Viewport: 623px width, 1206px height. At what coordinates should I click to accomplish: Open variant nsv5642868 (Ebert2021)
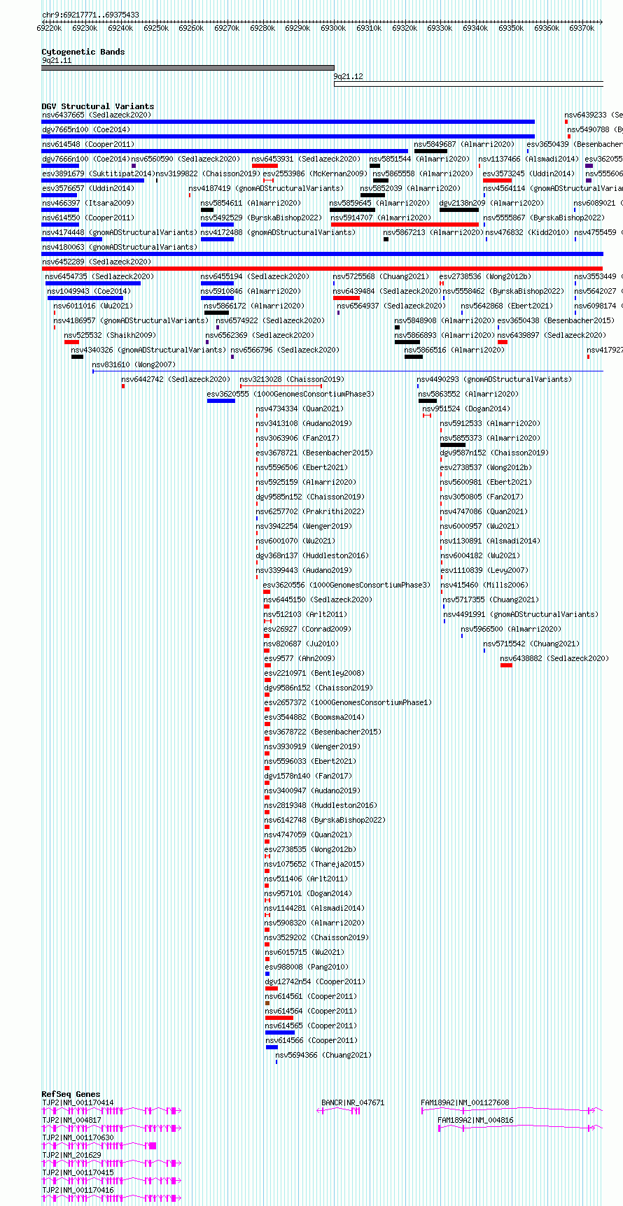pos(506,306)
